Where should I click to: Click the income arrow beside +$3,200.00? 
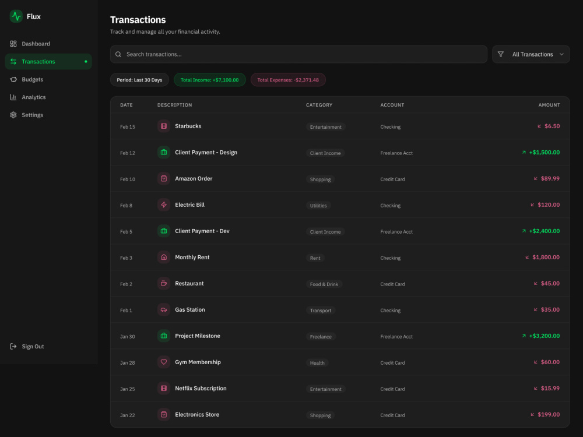(524, 336)
